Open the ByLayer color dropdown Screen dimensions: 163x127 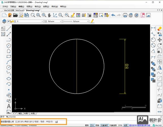coord(53,21)
